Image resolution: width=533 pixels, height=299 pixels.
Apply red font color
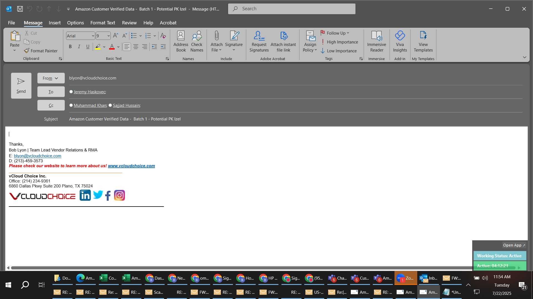point(112,47)
